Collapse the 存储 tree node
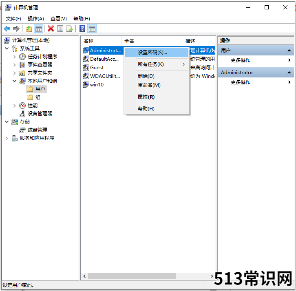Screen dimensions: 296x291 [7, 122]
